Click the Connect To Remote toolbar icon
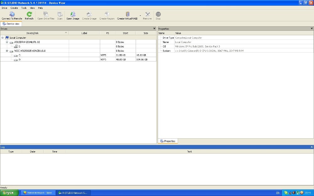Image resolution: width=314 pixels, height=196 pixels. (x=12, y=14)
